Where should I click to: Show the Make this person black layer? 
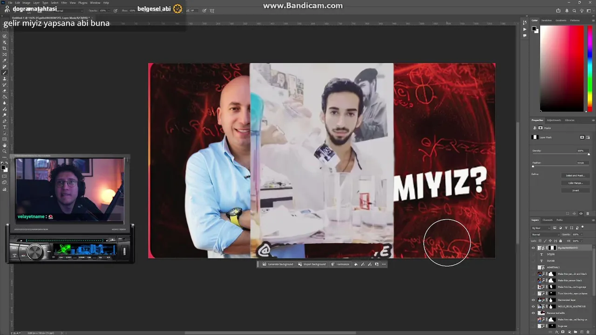pos(533,281)
